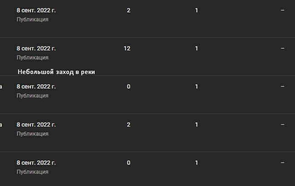The width and height of the screenshot is (295, 186).
Task: Click the comments count in the top row
Action: (196, 10)
